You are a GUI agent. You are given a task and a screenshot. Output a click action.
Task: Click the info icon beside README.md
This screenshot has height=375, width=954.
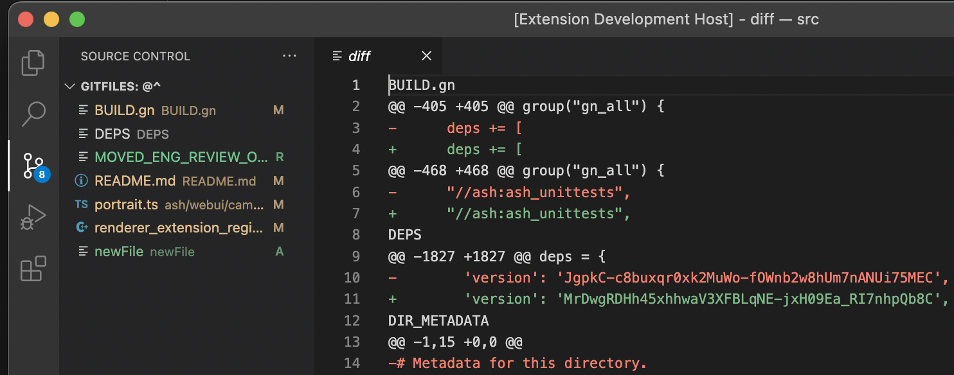(x=82, y=181)
